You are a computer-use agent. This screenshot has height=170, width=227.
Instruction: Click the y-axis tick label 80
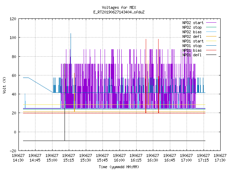[x=14, y=57]
